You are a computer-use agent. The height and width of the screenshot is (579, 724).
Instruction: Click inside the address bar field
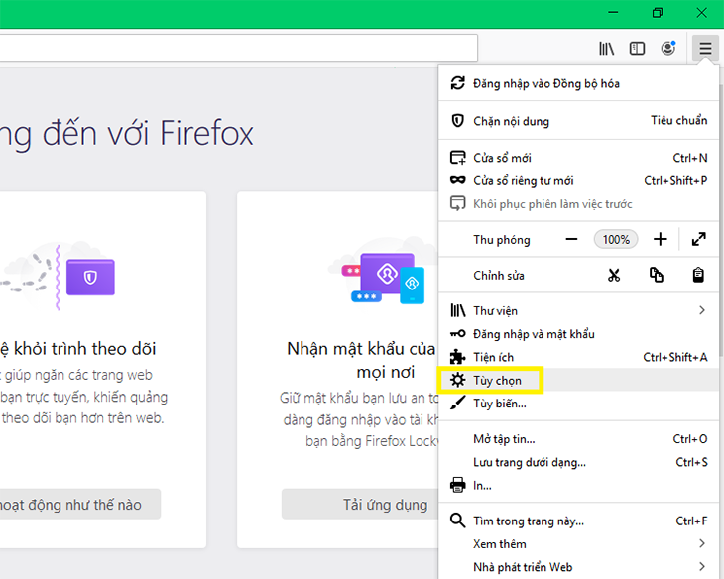(x=238, y=48)
